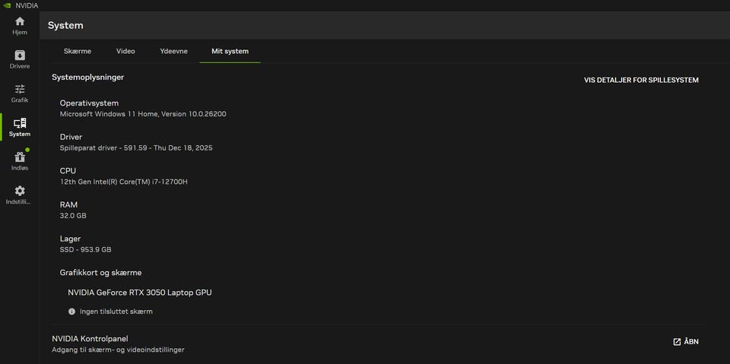Select the Mit system tab

tap(230, 51)
